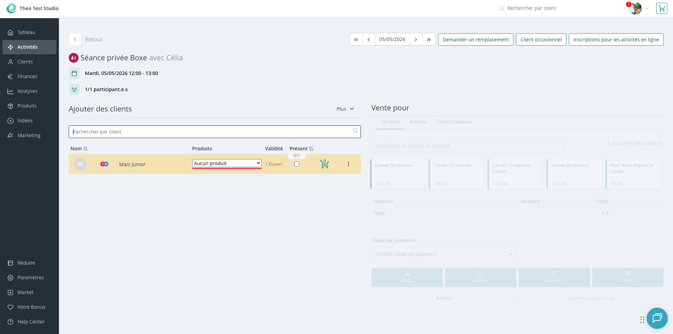Navigate to Finances in the sidebar

(27, 76)
